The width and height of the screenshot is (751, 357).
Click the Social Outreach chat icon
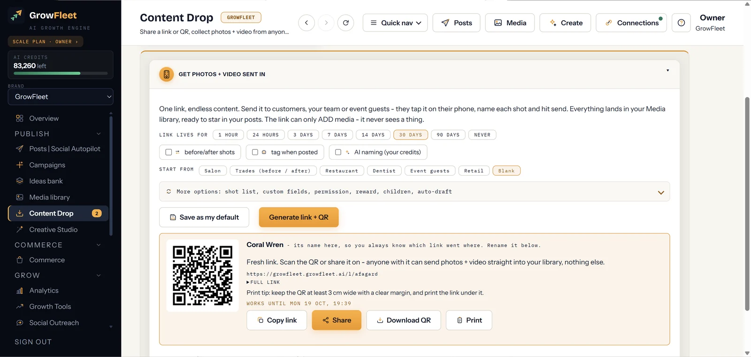coord(20,323)
